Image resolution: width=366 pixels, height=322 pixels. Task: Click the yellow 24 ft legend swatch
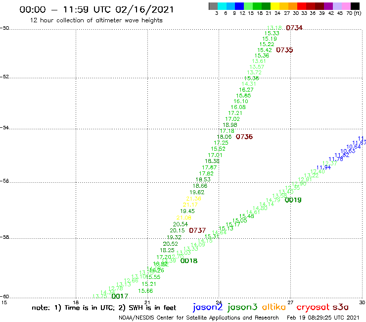[274, 6]
